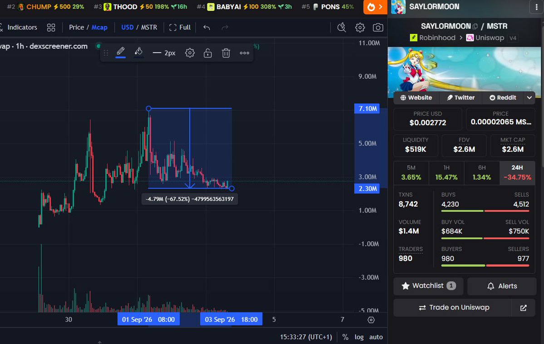
Task: Delete drawing with trash icon
Action: pyautogui.click(x=226, y=53)
